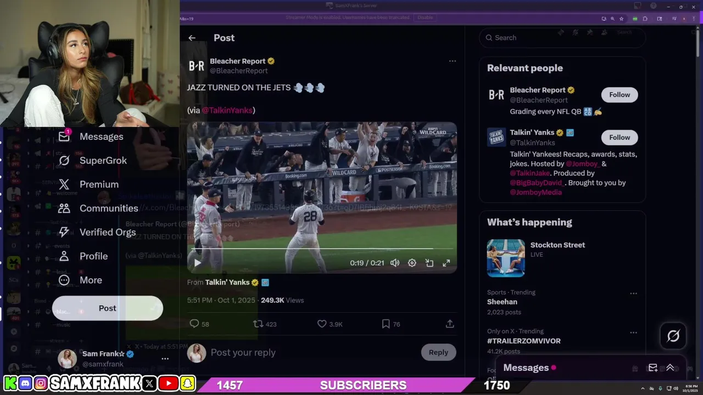The height and width of the screenshot is (395, 703).
Task: Repost using the 423 repost icon
Action: click(258, 324)
